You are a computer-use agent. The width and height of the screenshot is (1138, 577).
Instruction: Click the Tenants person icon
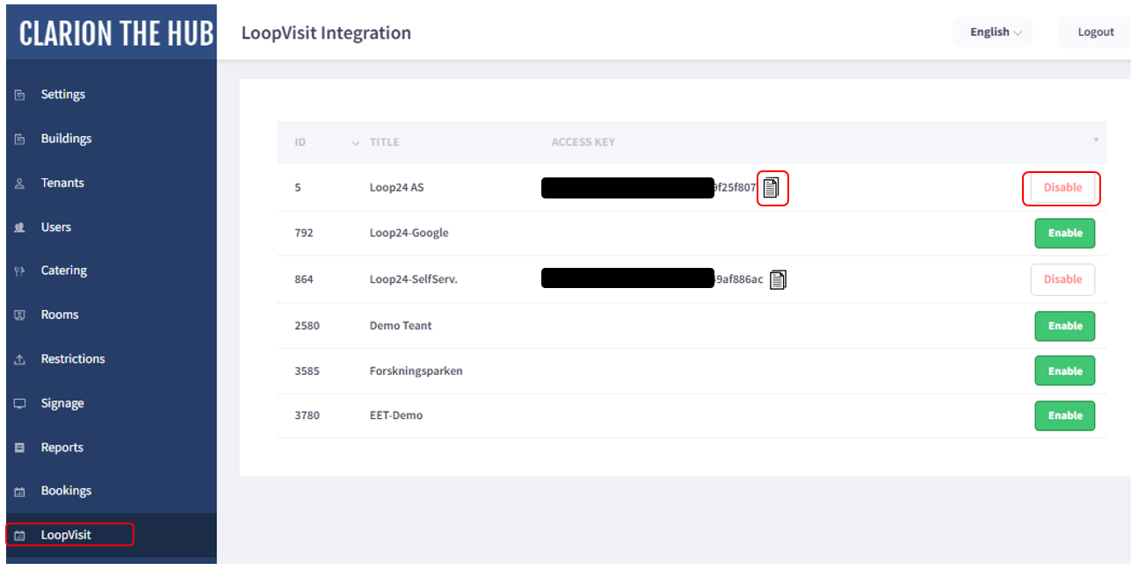coord(20,184)
